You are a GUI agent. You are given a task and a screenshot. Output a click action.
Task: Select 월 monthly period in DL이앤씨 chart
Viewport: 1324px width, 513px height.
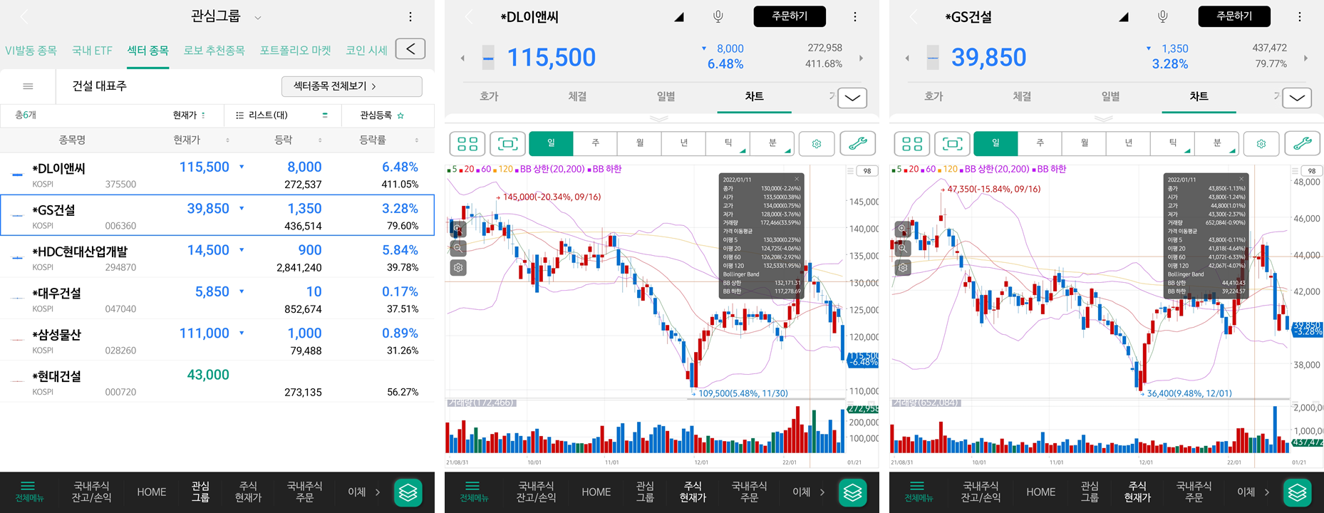pos(640,144)
